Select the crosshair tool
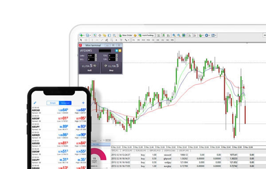The image size is (266, 169). (86, 40)
